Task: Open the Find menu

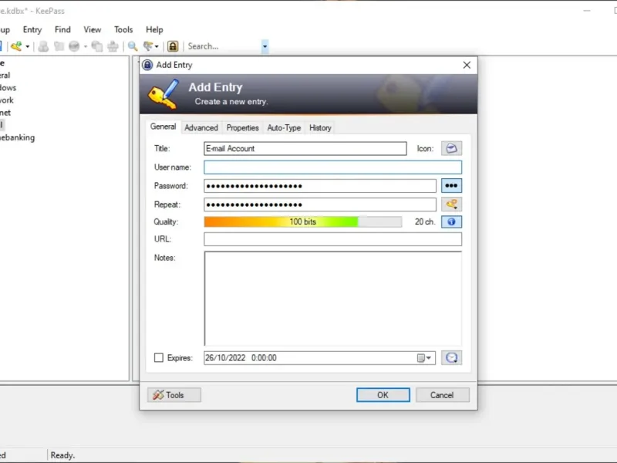Action: pyautogui.click(x=62, y=29)
